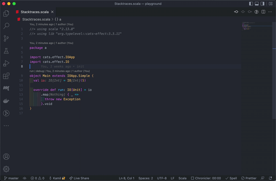
Task: Toggle the Spell checker
Action: [x=231, y=178]
